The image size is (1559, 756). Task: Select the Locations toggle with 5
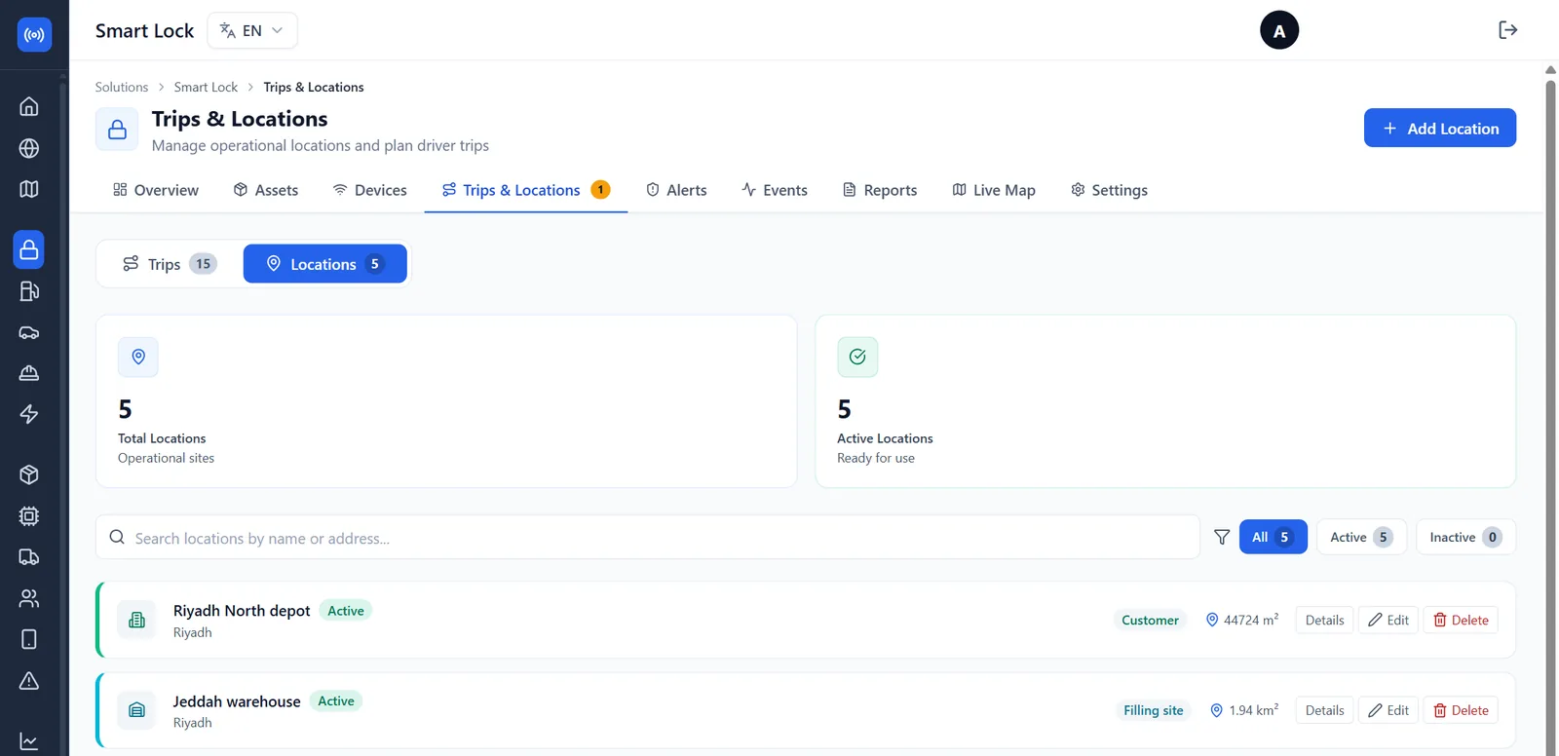coord(325,264)
